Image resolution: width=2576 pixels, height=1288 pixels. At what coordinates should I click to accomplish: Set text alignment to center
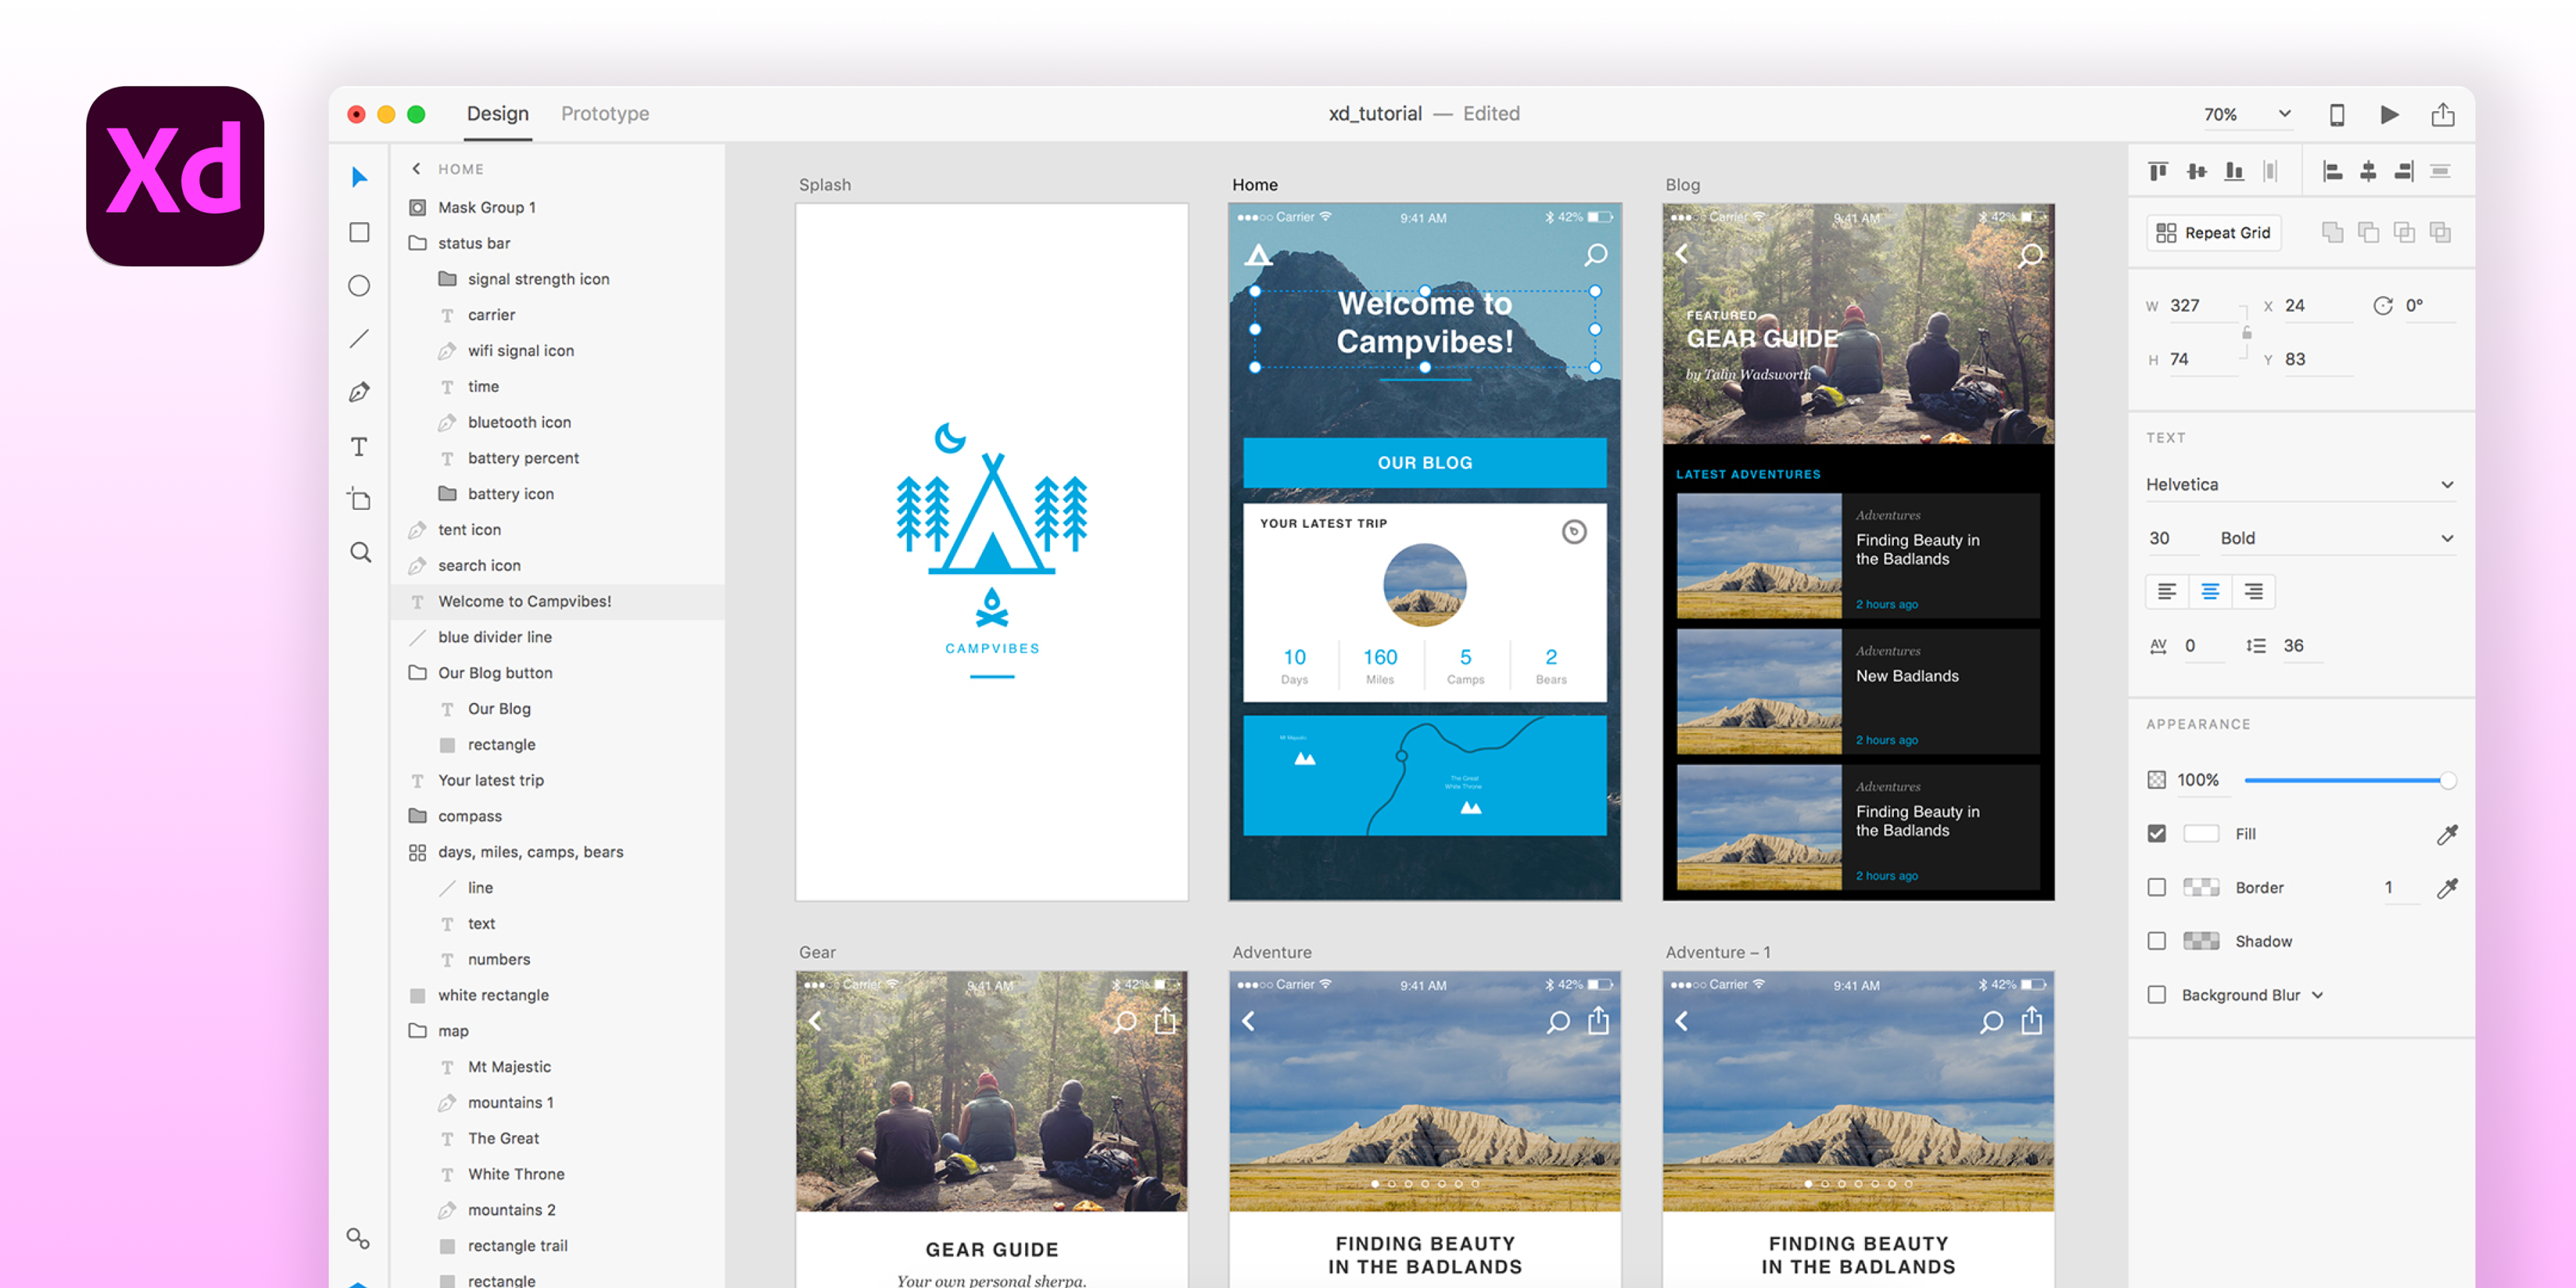(2210, 592)
